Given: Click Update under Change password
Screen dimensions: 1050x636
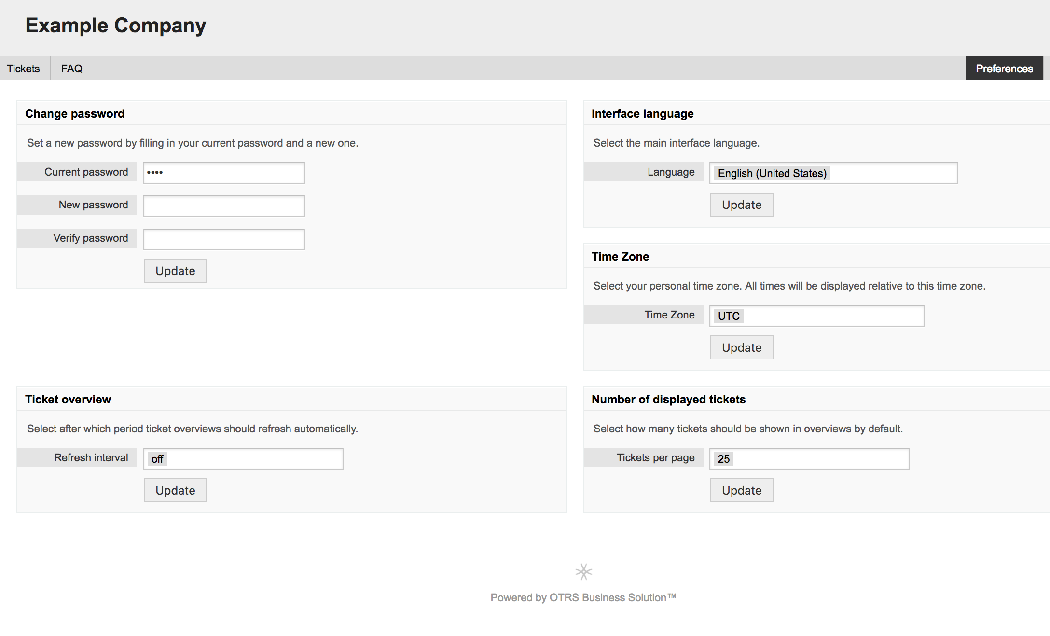Looking at the screenshot, I should (175, 271).
